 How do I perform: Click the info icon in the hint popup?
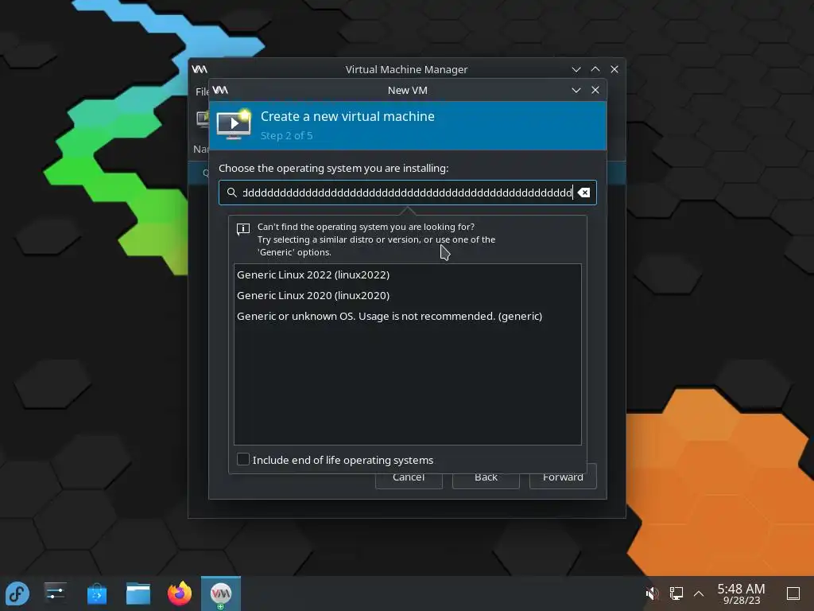[x=243, y=229]
